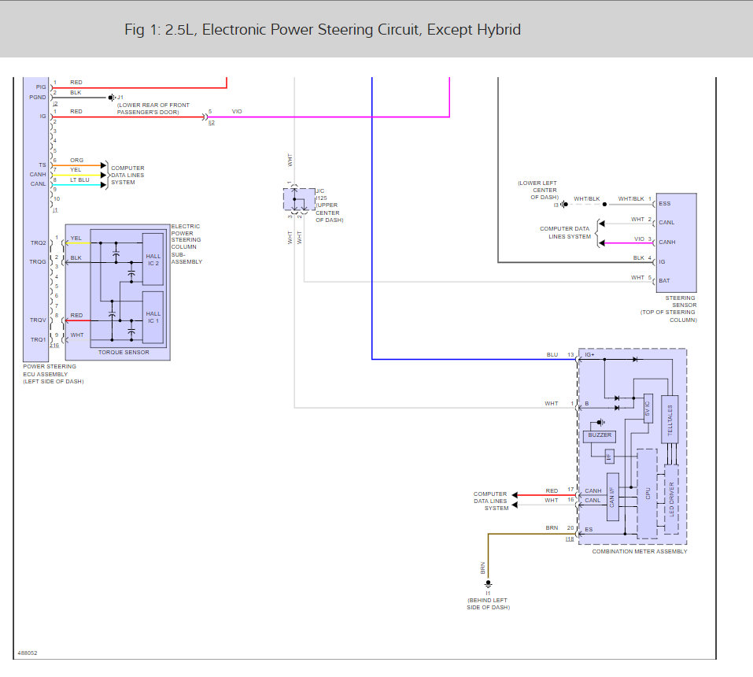Click the ESS pin label on steering sensor

point(665,204)
